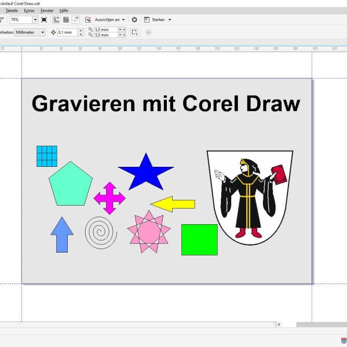347x347 pixels.
Task: Open the Fenster menu
Action: point(47,10)
